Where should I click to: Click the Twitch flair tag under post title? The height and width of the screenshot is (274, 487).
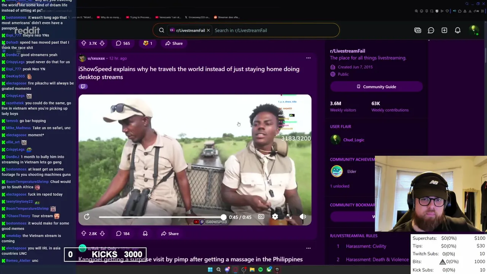tap(83, 86)
